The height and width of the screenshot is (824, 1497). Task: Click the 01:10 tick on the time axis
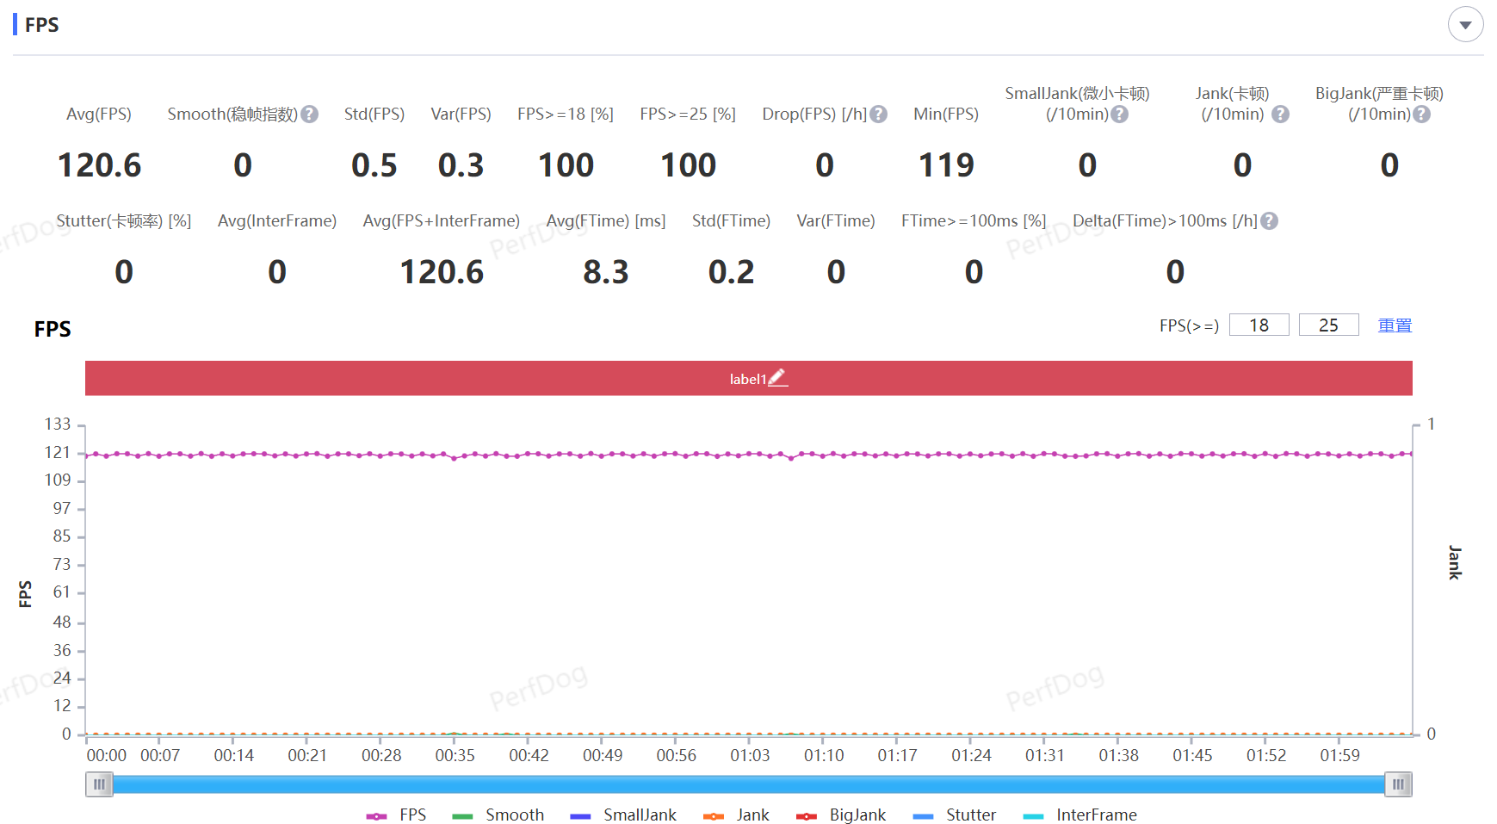click(824, 755)
